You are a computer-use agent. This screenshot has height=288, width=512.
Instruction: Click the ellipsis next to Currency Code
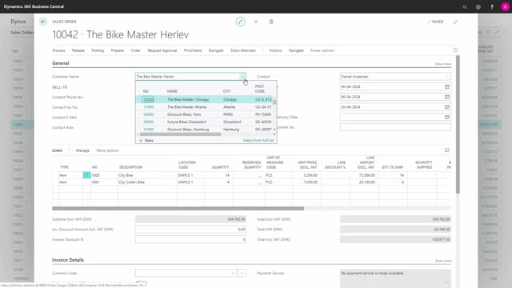click(x=242, y=273)
